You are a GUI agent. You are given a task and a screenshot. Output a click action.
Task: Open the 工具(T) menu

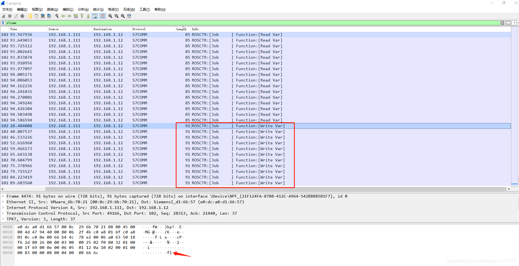click(145, 10)
